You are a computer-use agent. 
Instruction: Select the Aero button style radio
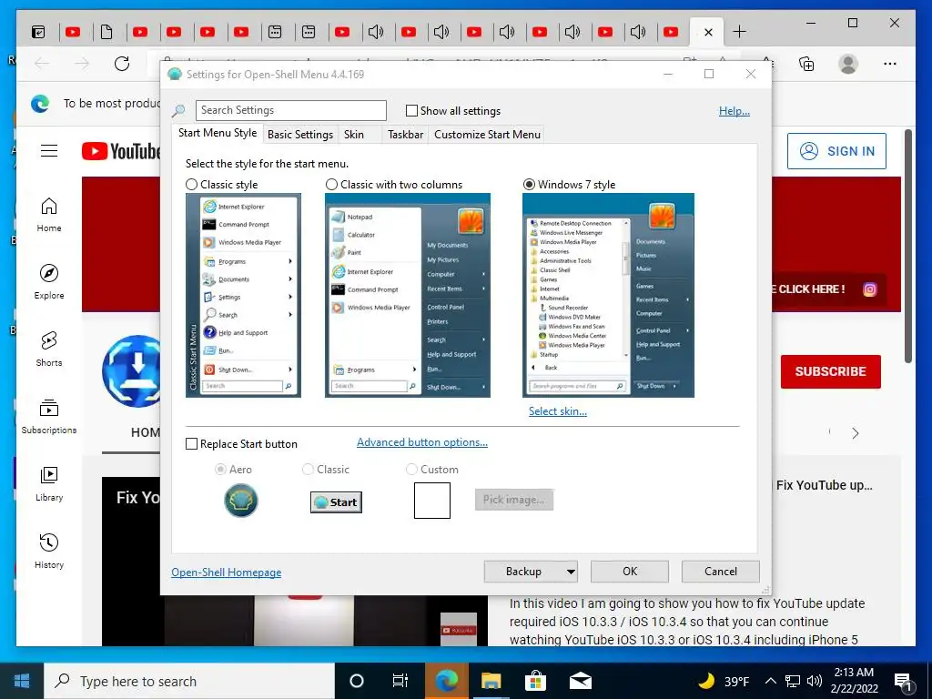220,470
